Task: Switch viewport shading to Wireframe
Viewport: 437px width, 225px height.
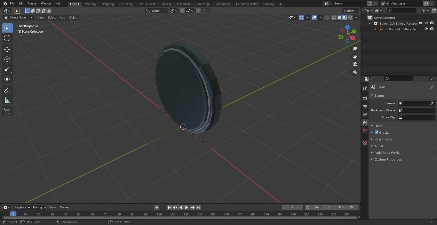Action: click(x=334, y=18)
